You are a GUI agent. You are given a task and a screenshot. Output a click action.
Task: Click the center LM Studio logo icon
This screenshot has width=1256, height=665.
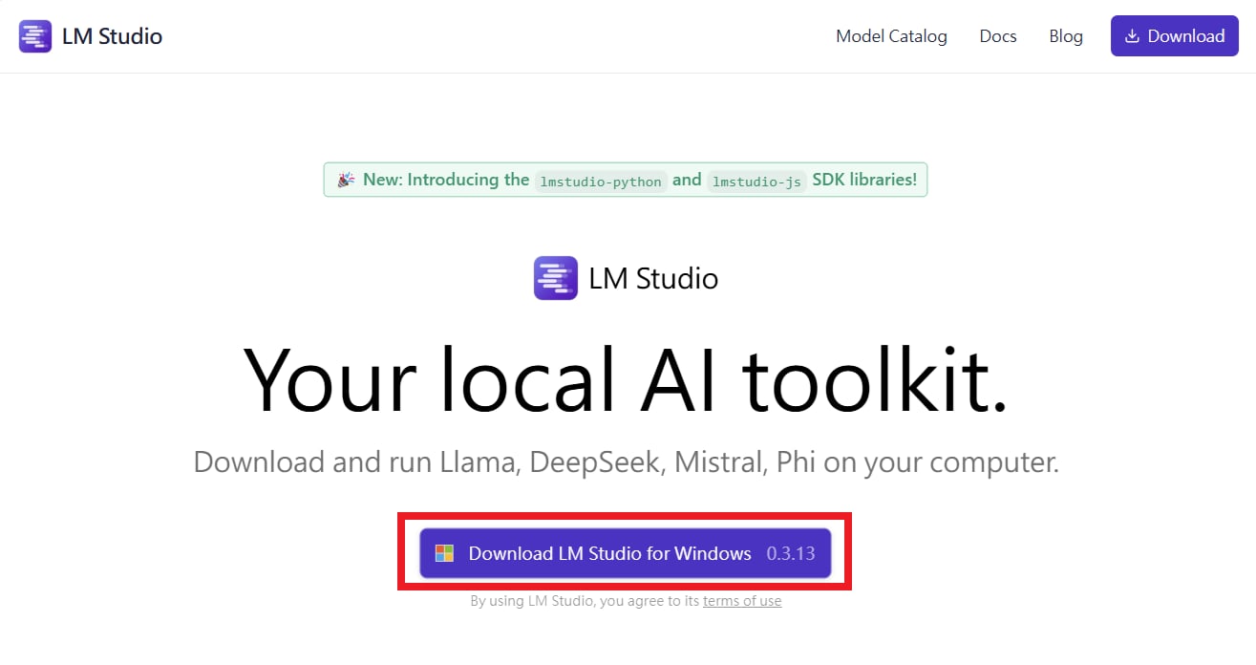pos(555,278)
